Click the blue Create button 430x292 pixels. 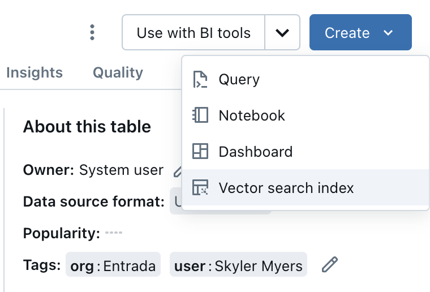tap(360, 32)
